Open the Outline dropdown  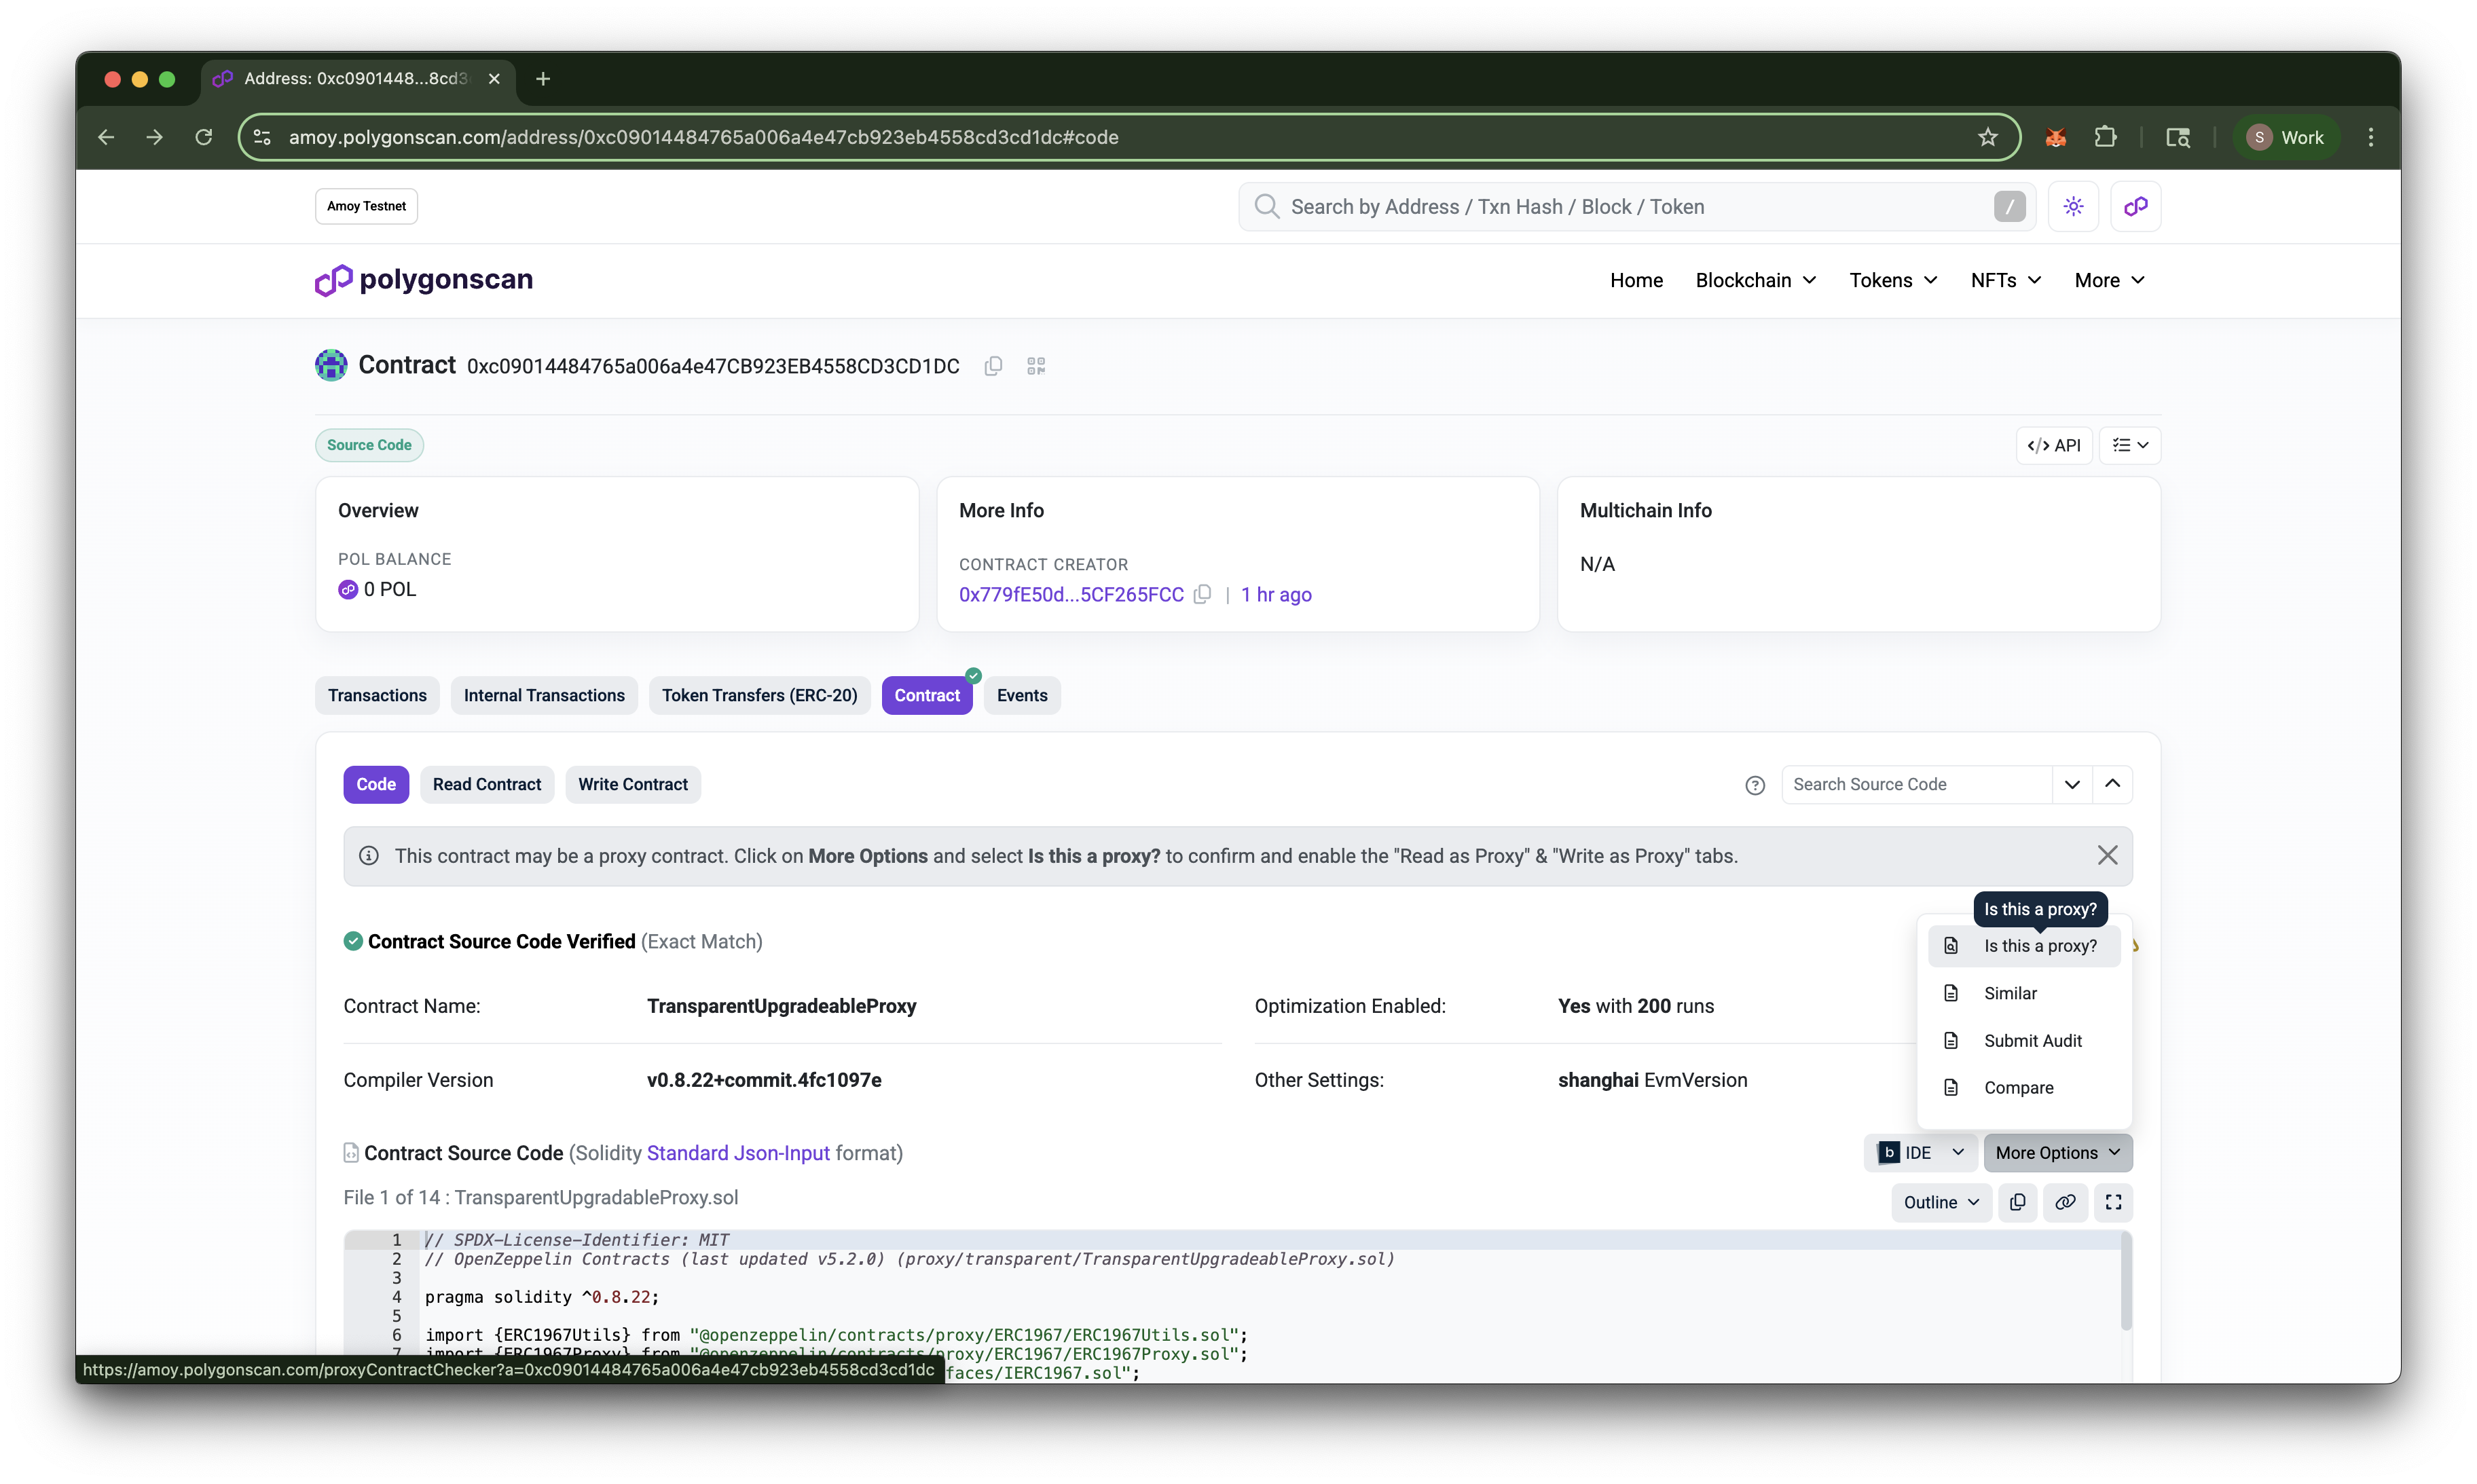[x=1941, y=1202]
